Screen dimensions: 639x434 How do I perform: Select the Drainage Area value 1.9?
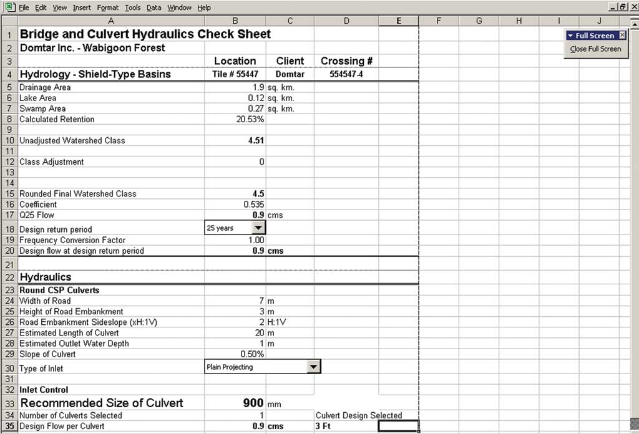tap(235, 87)
